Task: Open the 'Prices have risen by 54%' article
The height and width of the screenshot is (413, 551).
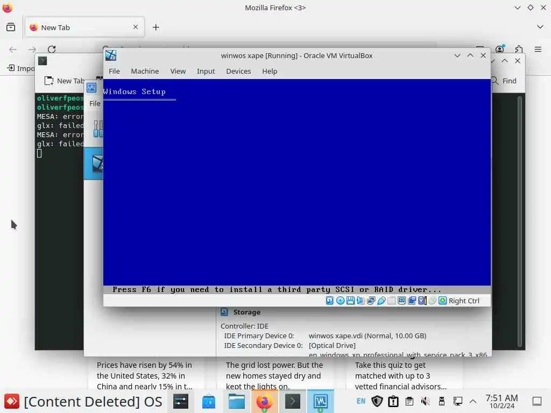Action: coord(144,375)
